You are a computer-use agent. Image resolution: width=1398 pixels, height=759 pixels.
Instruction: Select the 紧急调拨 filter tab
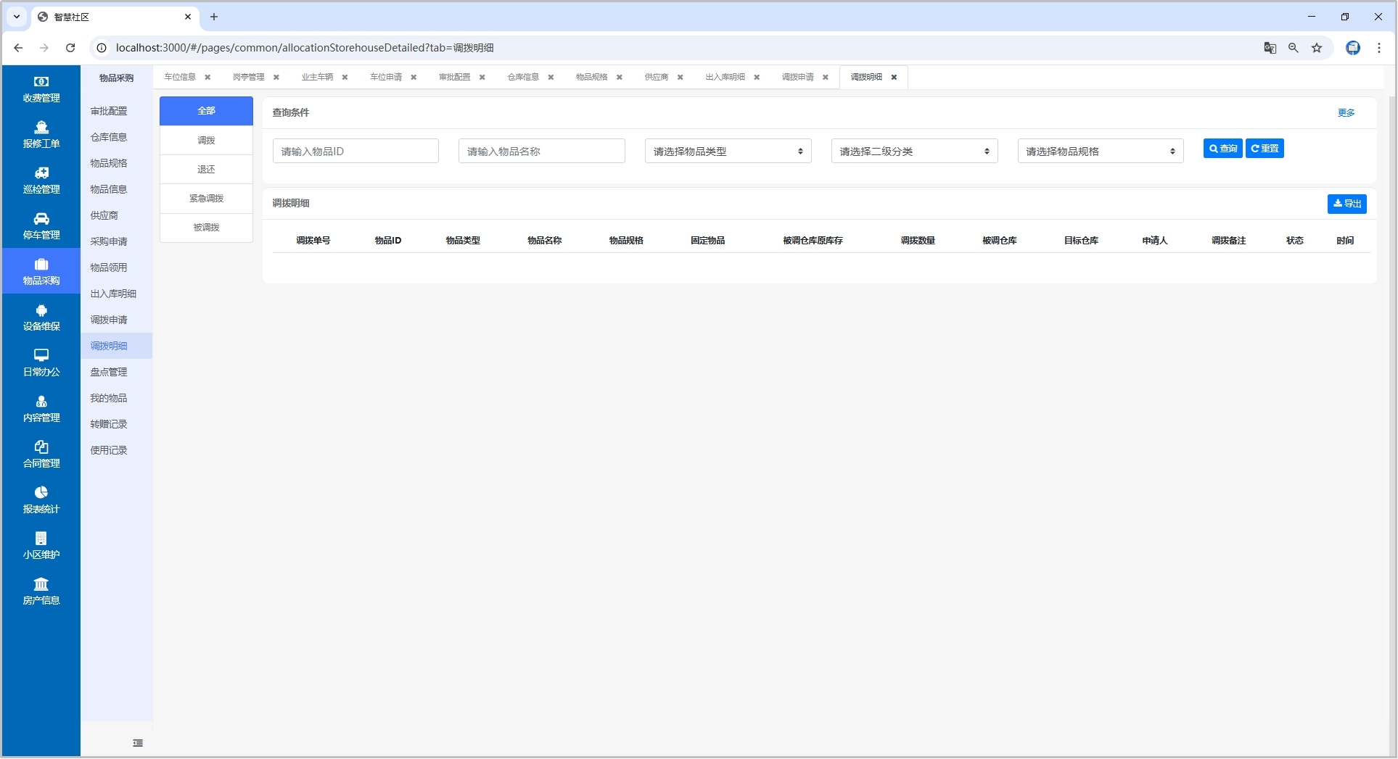206,199
